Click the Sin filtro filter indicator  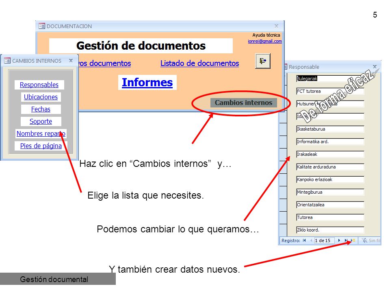[370, 241]
